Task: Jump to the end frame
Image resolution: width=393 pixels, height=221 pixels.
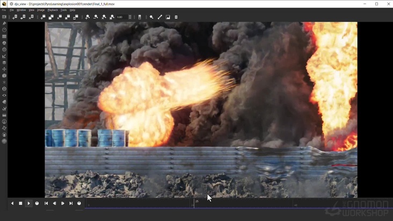Action: tap(71, 203)
